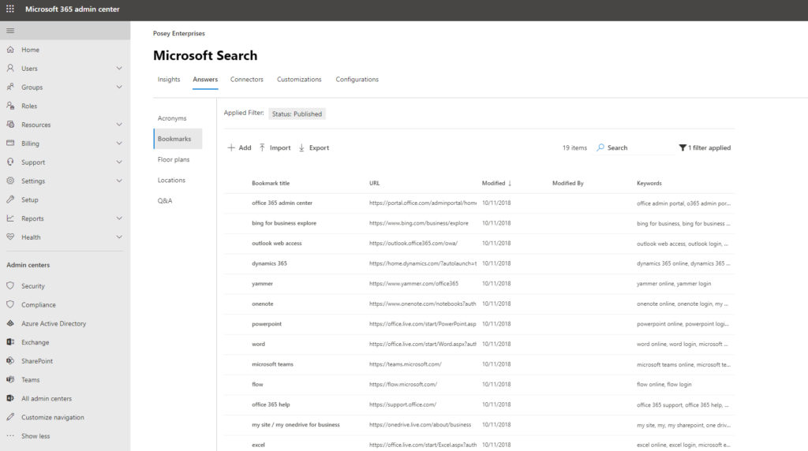Expand the Reports menu chevron
The width and height of the screenshot is (808, 451).
pyautogui.click(x=119, y=218)
